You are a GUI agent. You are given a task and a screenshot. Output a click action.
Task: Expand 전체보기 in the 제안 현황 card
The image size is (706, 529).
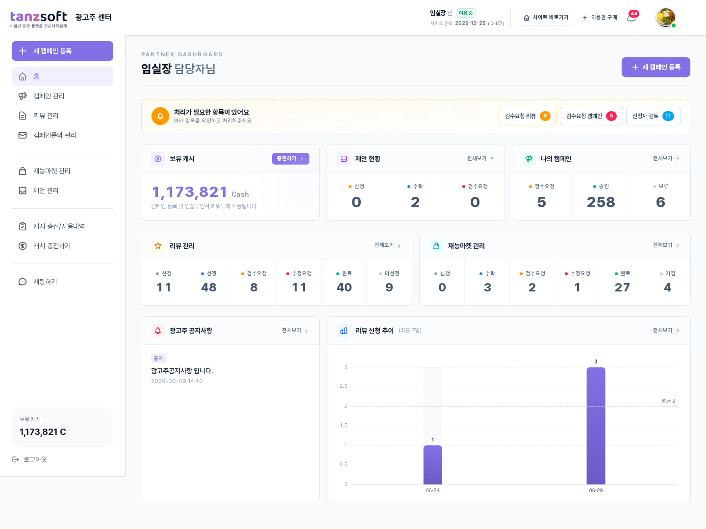480,159
